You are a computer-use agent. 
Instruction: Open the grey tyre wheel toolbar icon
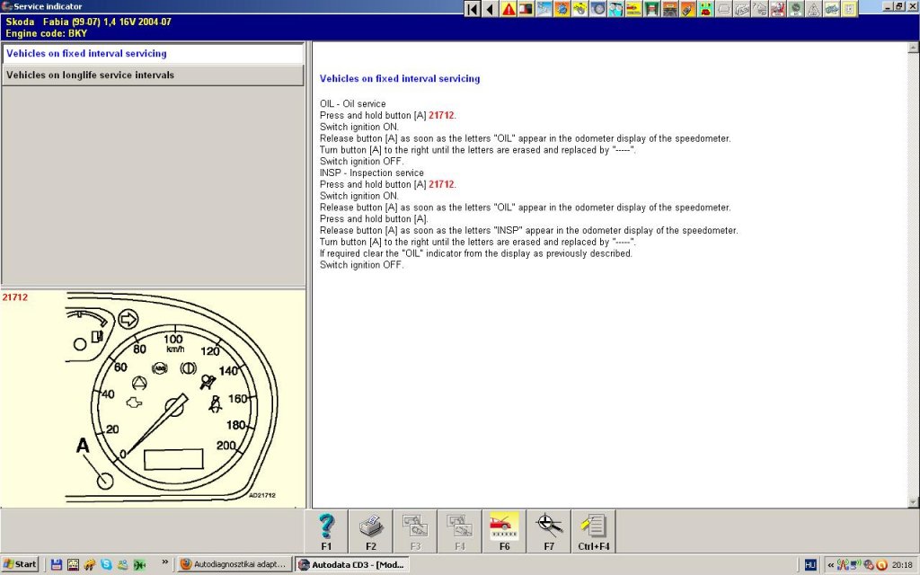(x=597, y=9)
